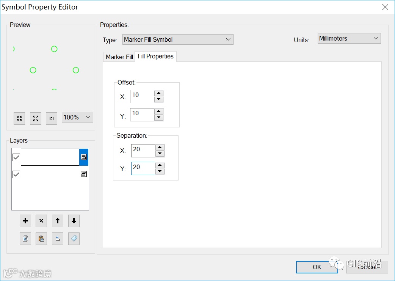Click the Offset X input field
Screen dimensions: 395x281
pos(142,97)
